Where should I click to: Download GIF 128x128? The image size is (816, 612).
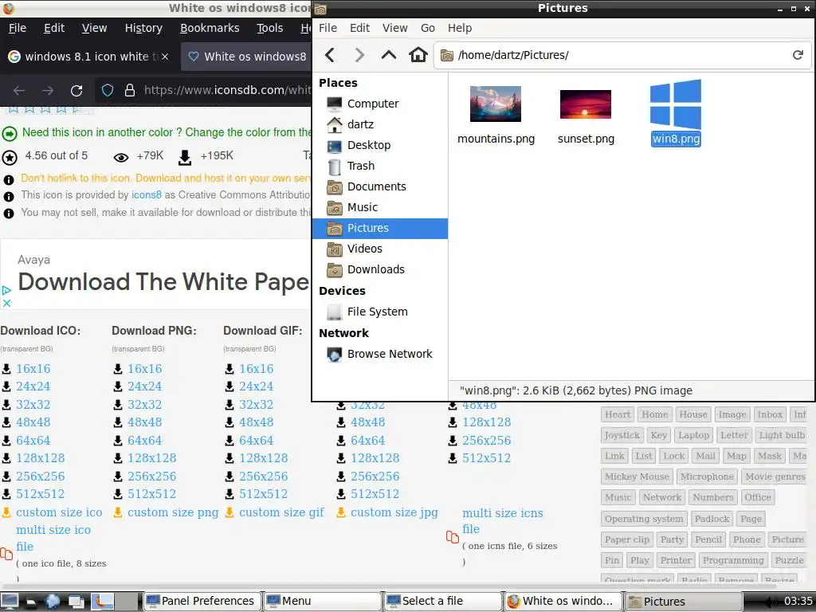(x=263, y=458)
